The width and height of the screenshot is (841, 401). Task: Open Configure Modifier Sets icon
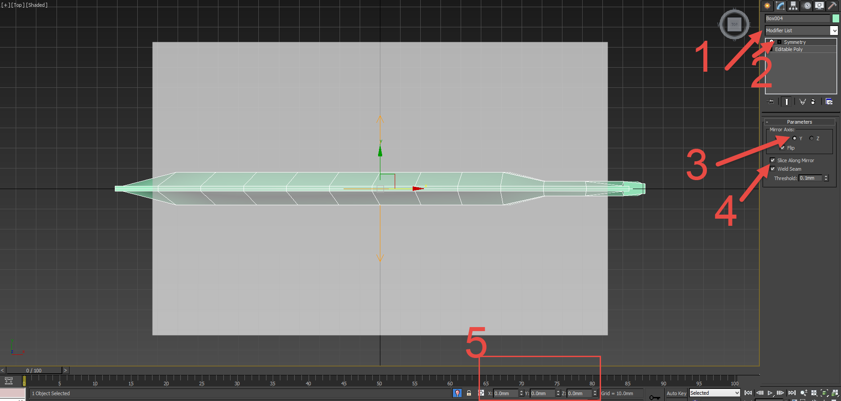tap(829, 102)
